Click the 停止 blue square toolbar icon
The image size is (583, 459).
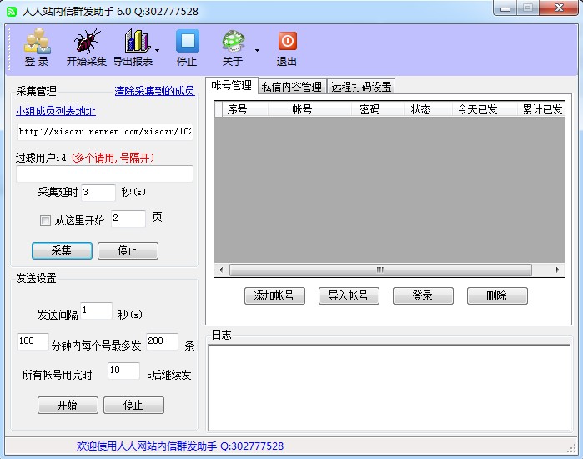click(188, 41)
